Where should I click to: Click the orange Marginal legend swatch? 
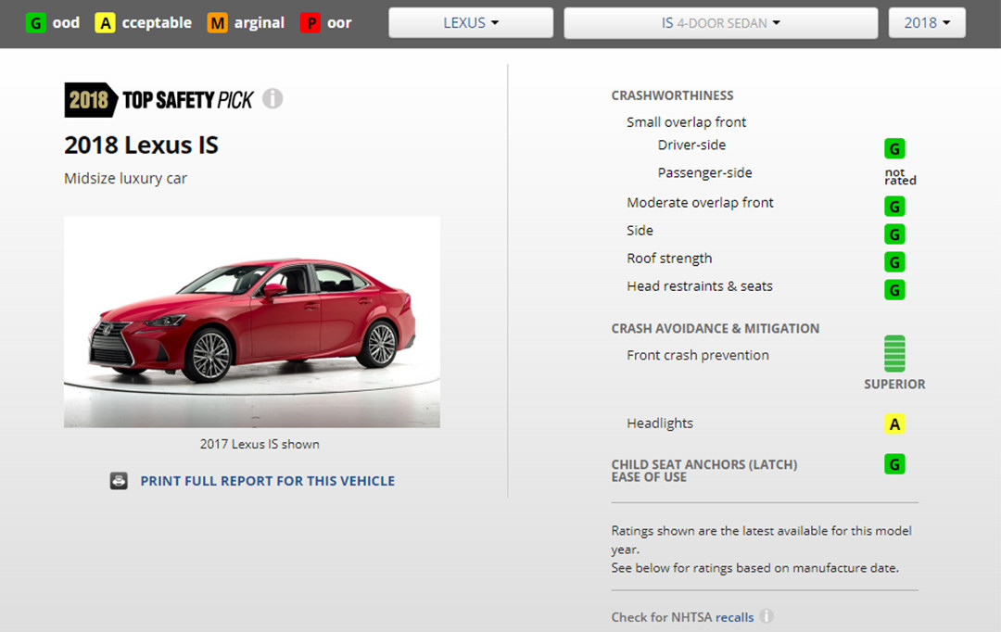[x=217, y=23]
